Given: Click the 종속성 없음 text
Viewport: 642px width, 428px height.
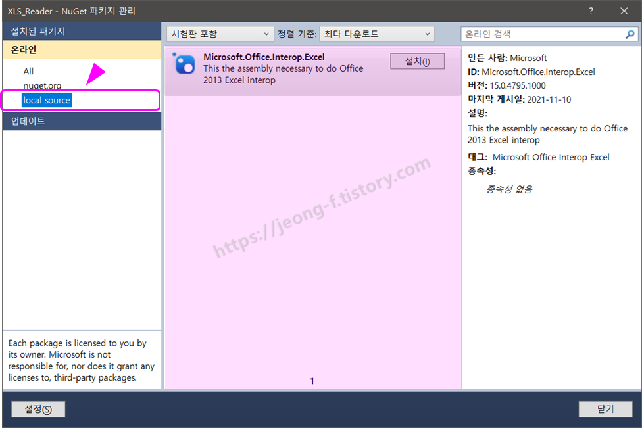Looking at the screenshot, I should (509, 189).
